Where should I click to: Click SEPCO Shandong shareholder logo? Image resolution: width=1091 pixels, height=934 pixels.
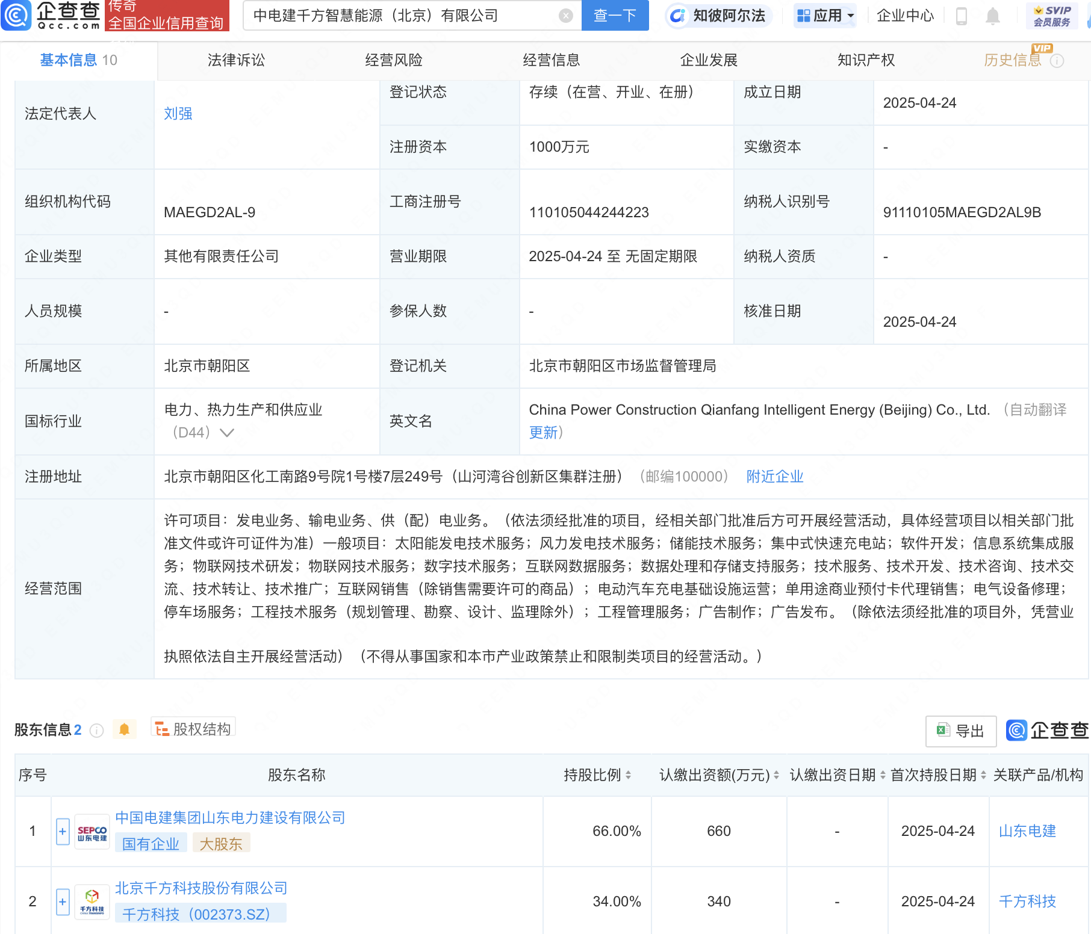tap(92, 833)
